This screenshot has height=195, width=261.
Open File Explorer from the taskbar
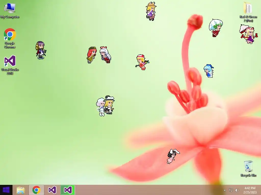click(x=21, y=190)
